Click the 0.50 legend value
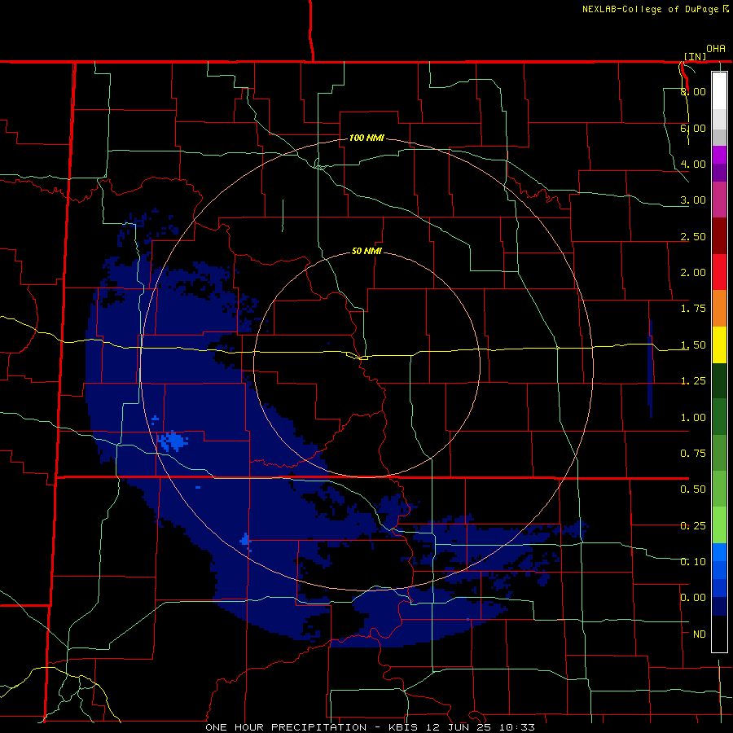 pos(693,489)
